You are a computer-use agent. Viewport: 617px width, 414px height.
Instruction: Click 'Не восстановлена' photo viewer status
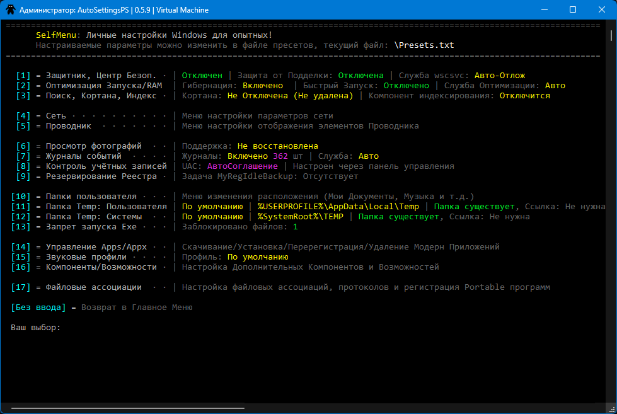(x=277, y=146)
